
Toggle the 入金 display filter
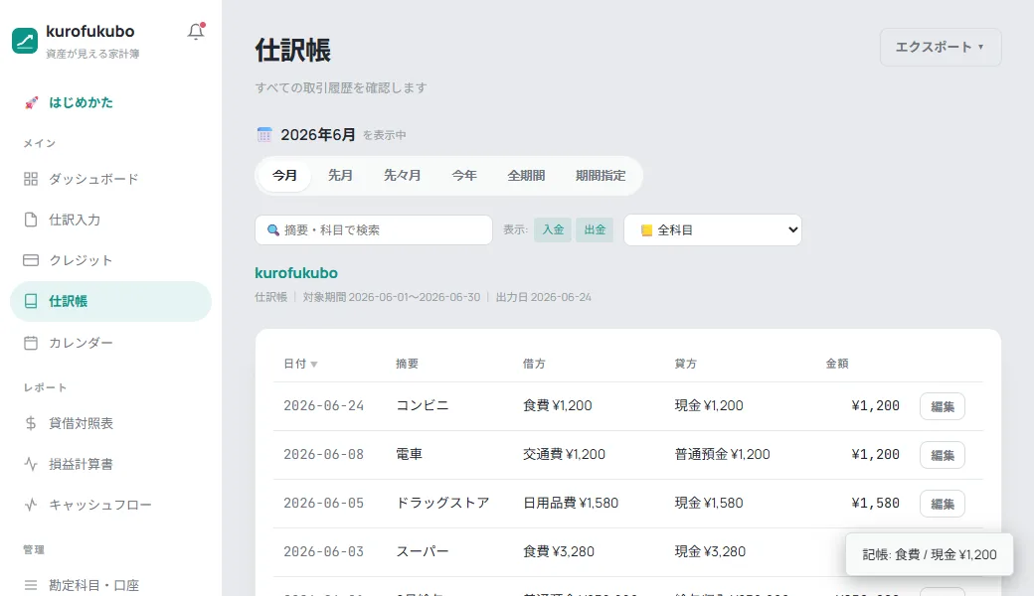coord(553,229)
